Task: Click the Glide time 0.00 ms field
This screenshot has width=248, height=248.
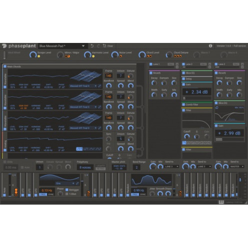Action: point(11,167)
